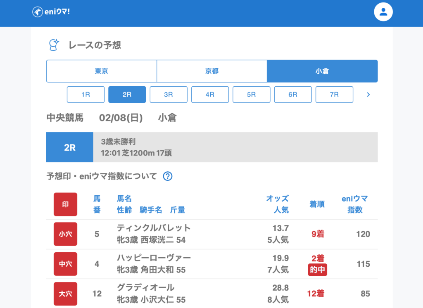Select the 小倉 racecourse tab
This screenshot has width=423, height=308.
tap(322, 71)
